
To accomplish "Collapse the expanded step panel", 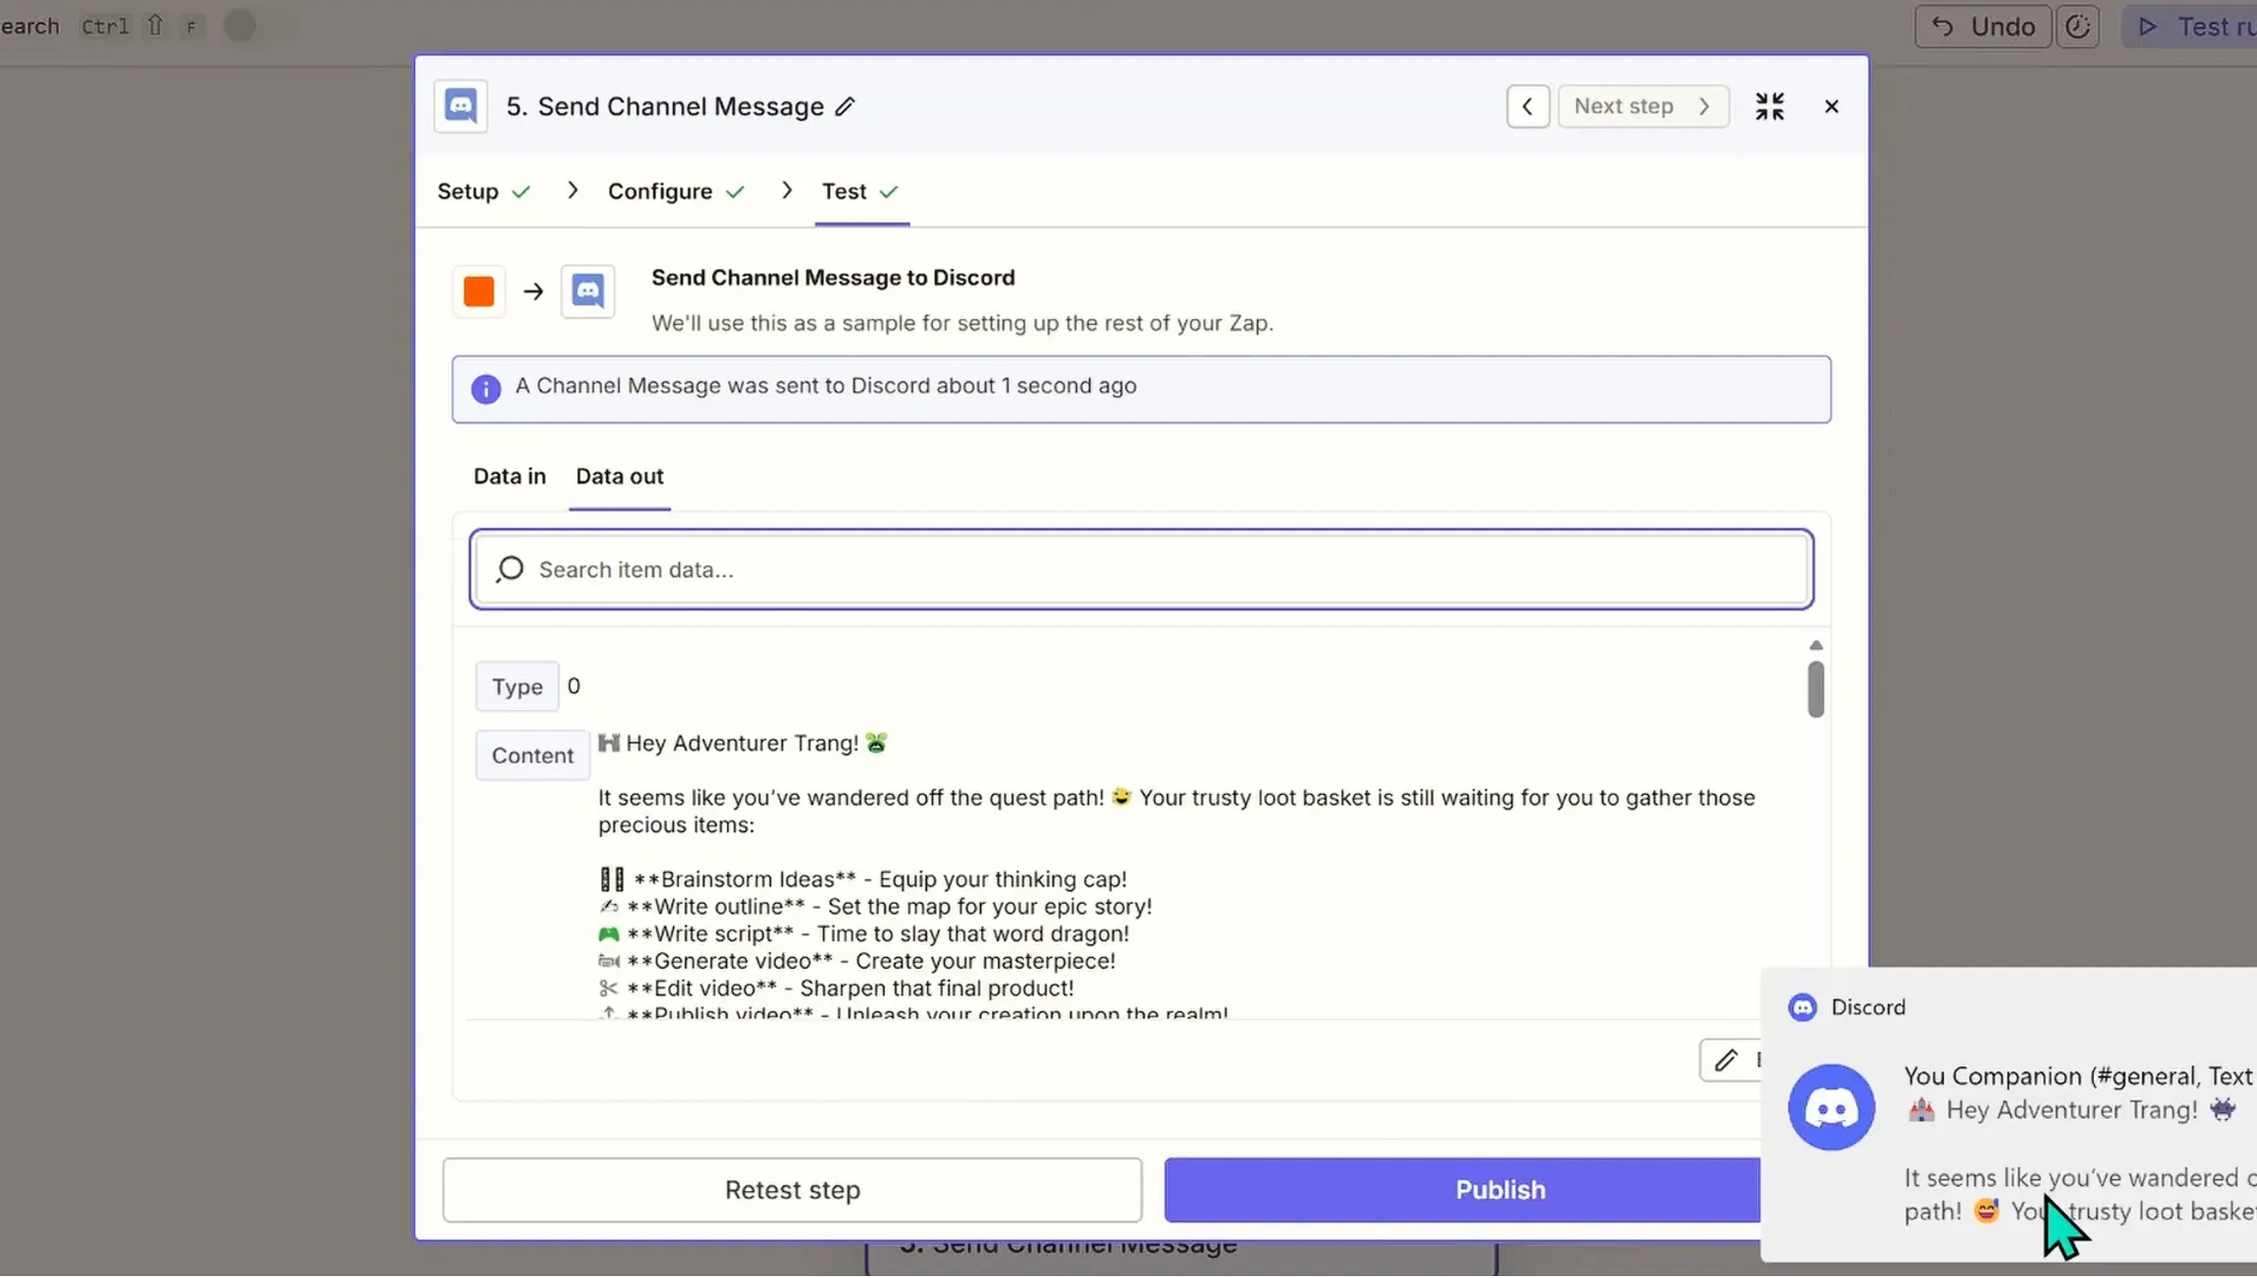I will (1770, 107).
